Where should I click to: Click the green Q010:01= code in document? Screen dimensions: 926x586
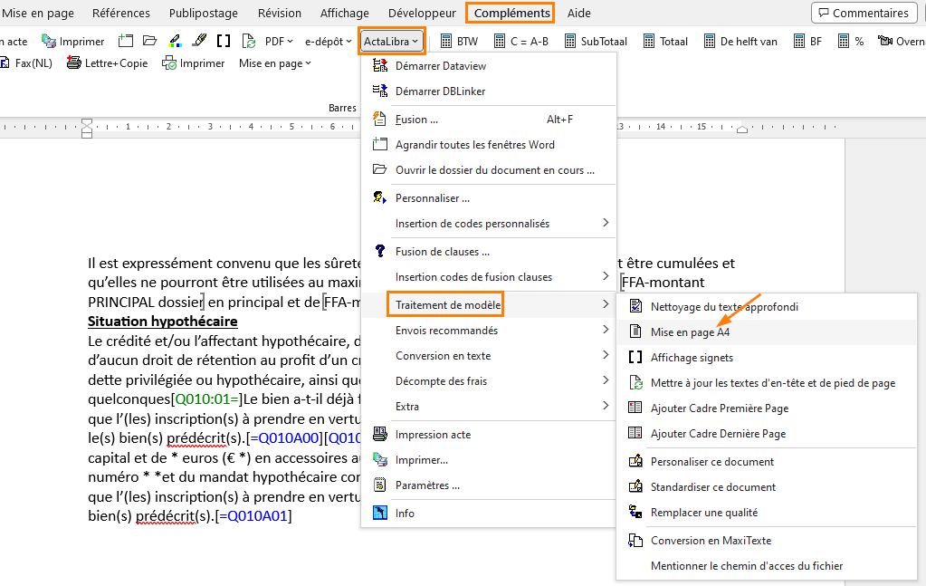[206, 399]
